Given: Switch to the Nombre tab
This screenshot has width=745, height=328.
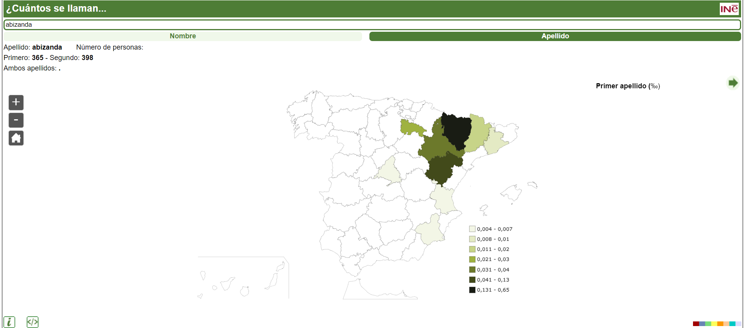Looking at the screenshot, I should click(x=183, y=36).
